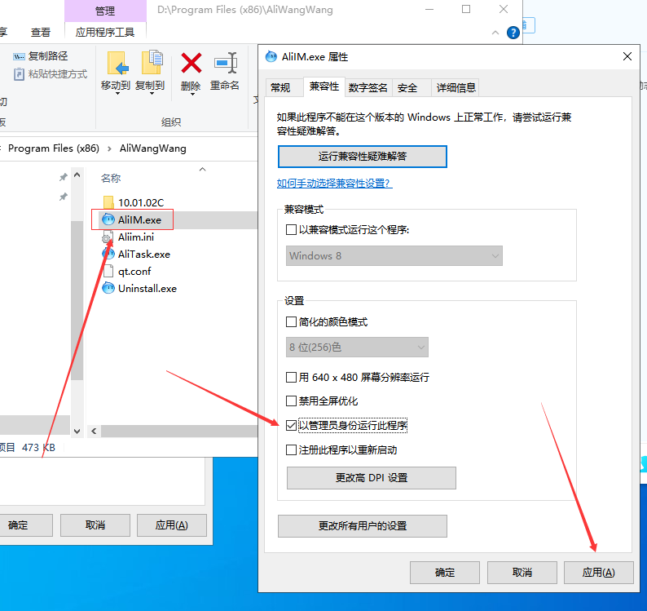Select the 10.01.02C folder icon
Screen dimensions: 647x611
[x=108, y=202]
